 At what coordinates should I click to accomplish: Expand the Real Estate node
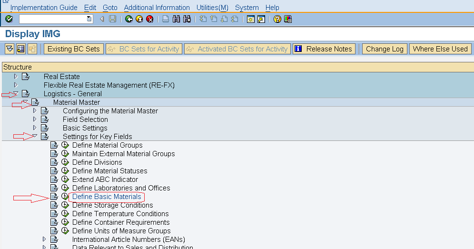coord(16,76)
